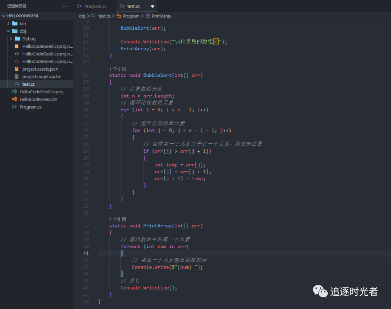Click 'int temp = arr[j];' on line 29
Viewport: 391px width, 309px height.
point(180,165)
